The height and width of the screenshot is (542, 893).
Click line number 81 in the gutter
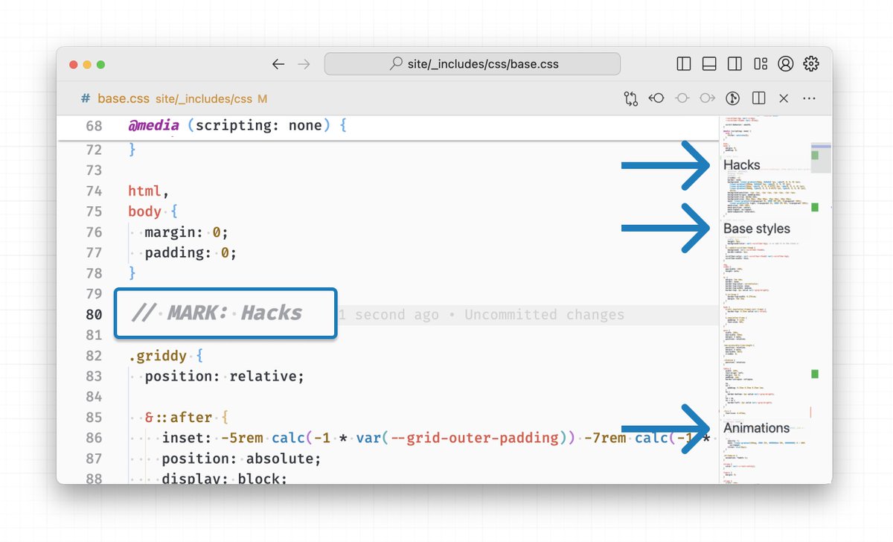pyautogui.click(x=94, y=335)
